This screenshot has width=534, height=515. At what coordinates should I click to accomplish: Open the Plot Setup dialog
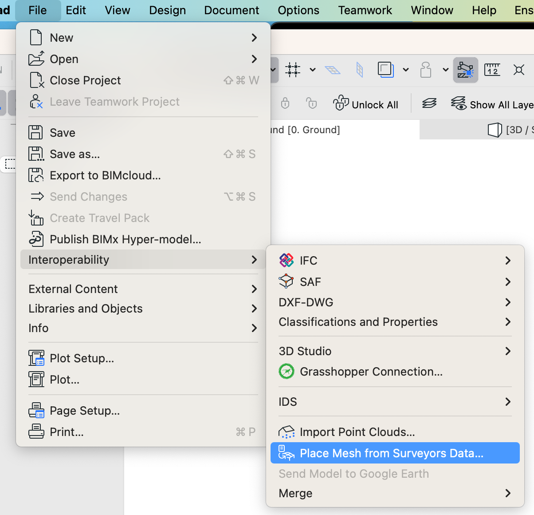tap(82, 358)
